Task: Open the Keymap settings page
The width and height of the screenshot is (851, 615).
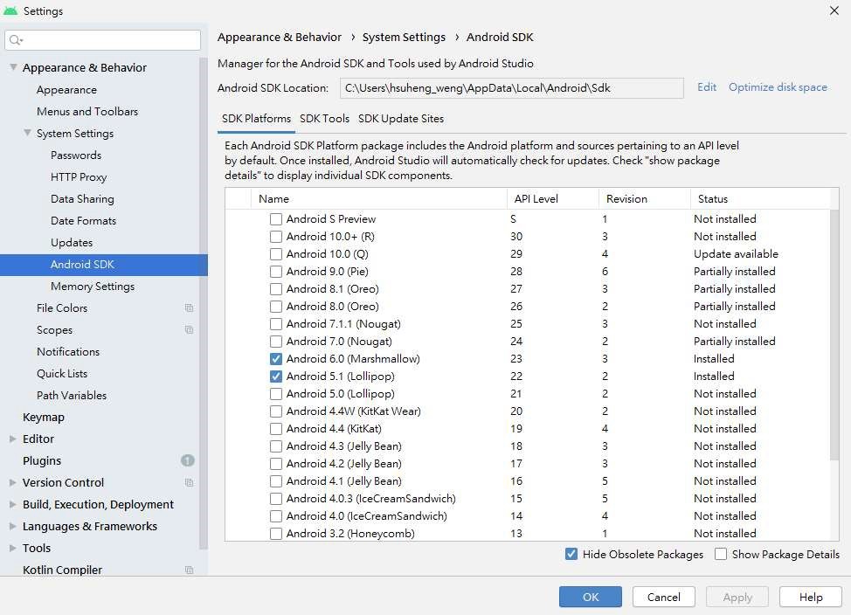Action: (x=44, y=417)
